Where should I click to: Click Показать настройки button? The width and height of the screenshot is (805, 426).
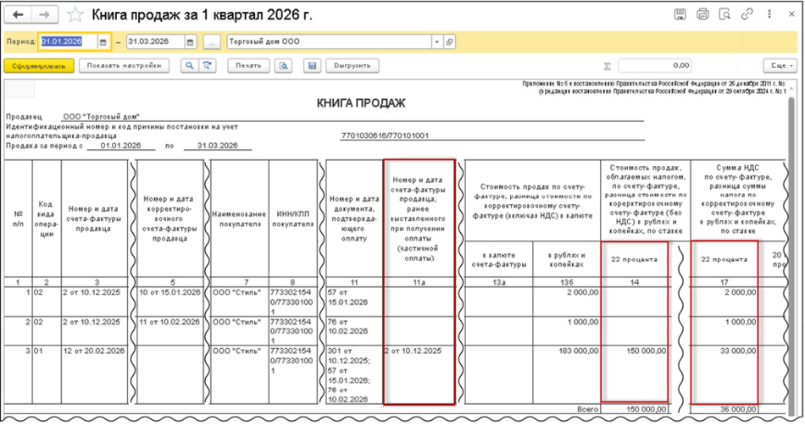pyautogui.click(x=124, y=65)
